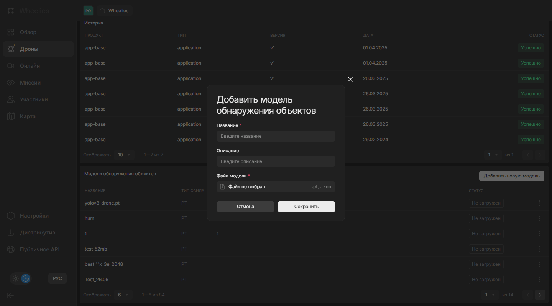This screenshot has height=306, width=552.
Task: Expand the rows-per-page dropdown showing 6
Action: tap(123, 295)
